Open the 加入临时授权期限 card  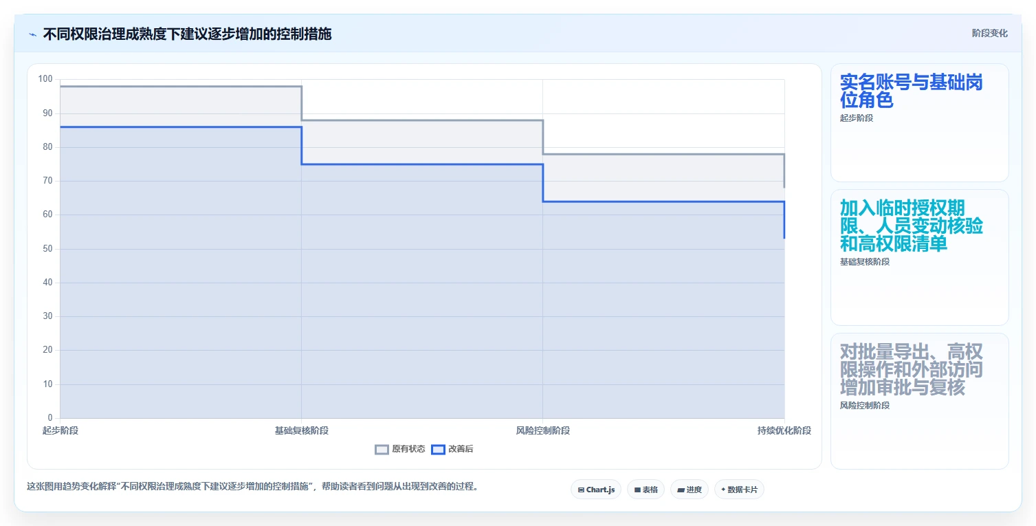920,257
